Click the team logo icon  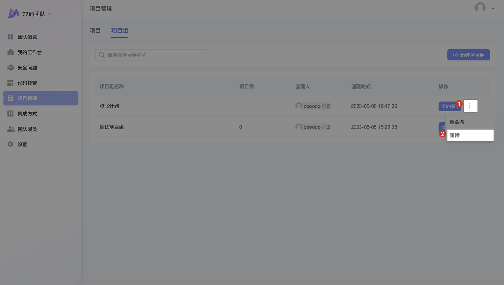[x=13, y=14]
